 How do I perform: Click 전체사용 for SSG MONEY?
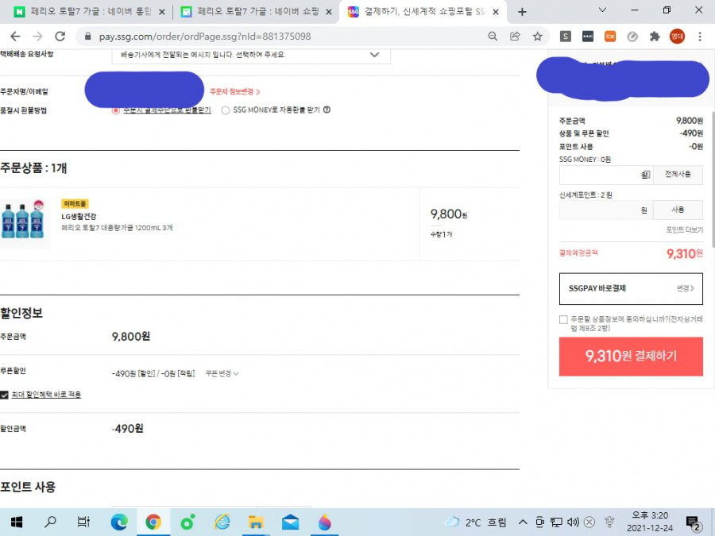[x=678, y=174]
